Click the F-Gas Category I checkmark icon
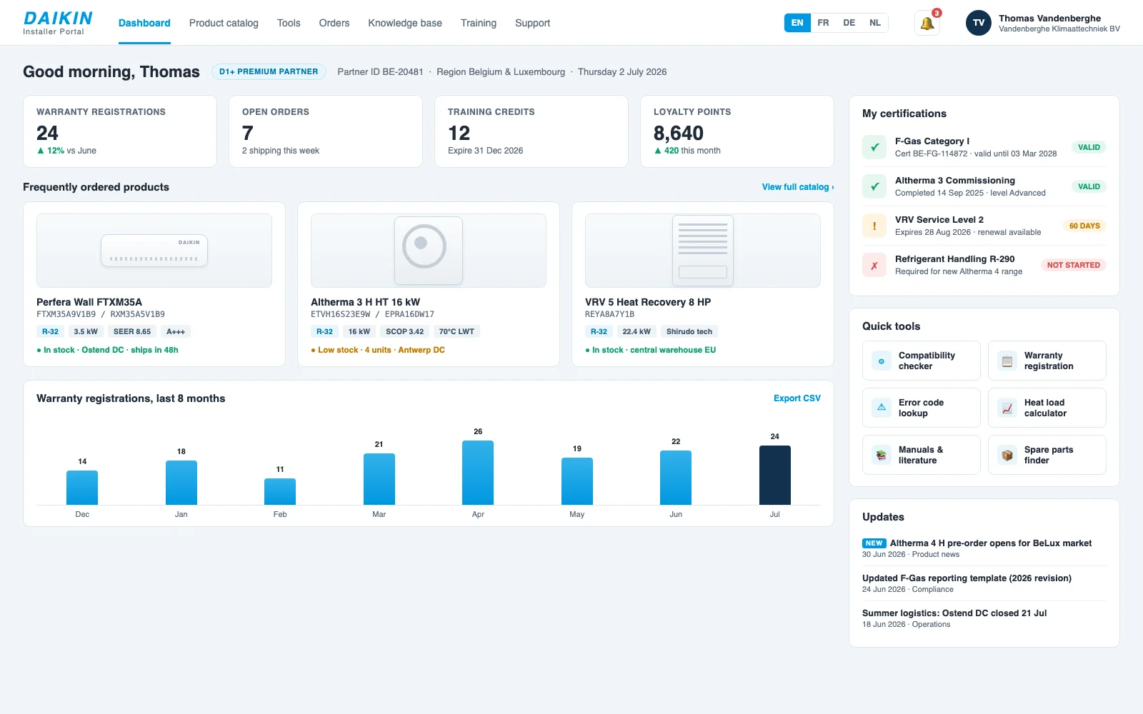The width and height of the screenshot is (1143, 714). [x=874, y=147]
